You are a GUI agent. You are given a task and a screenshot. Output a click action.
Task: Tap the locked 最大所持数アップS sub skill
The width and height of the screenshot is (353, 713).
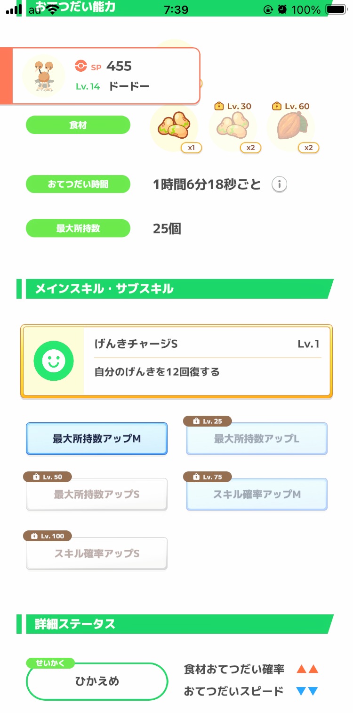[96, 495]
